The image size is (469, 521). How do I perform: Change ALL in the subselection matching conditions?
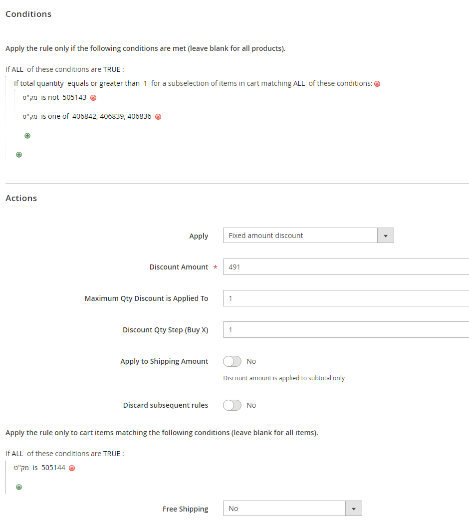[299, 83]
